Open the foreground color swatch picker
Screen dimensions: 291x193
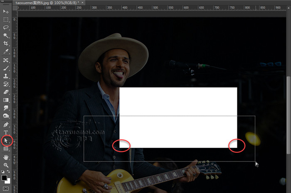tap(4, 178)
